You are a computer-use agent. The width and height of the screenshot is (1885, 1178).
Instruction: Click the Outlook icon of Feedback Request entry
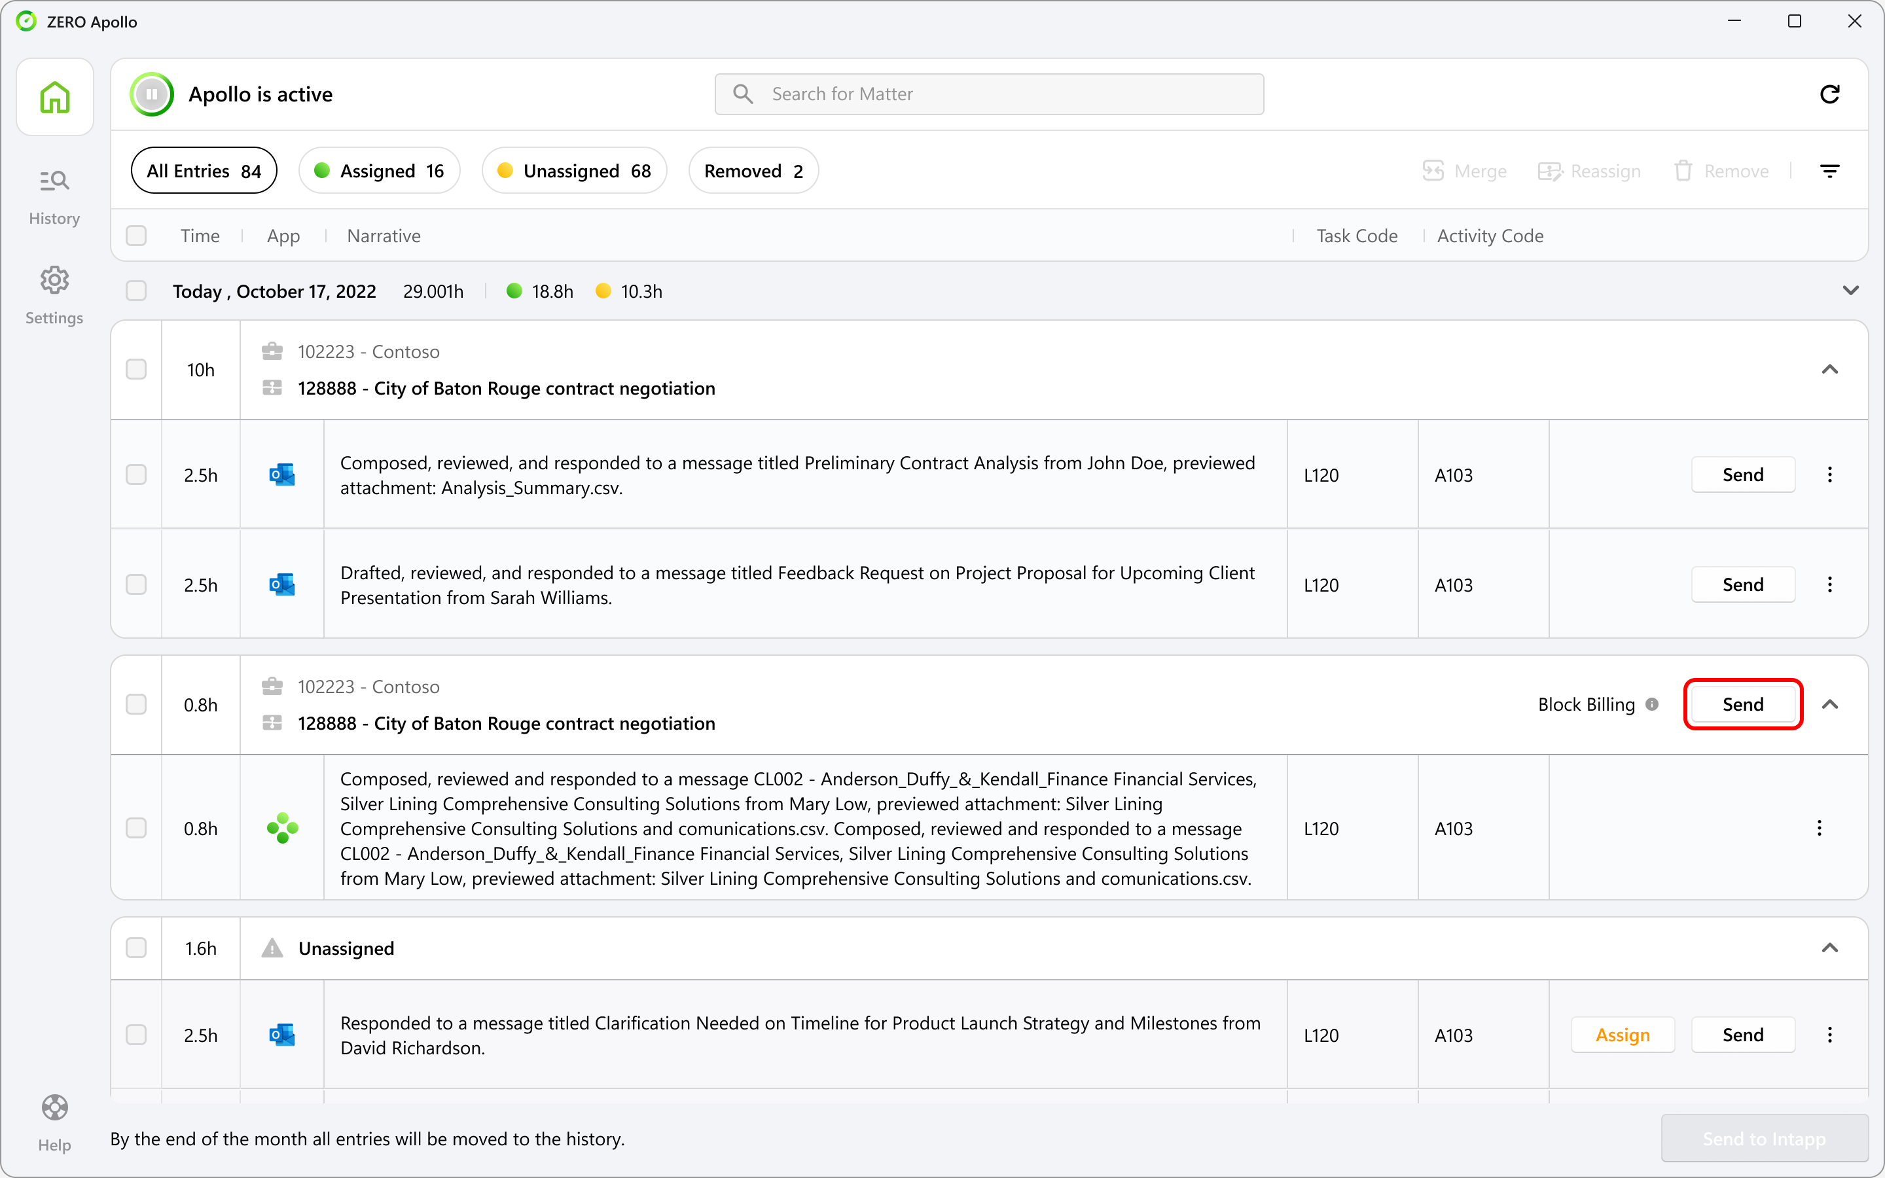pyautogui.click(x=281, y=584)
